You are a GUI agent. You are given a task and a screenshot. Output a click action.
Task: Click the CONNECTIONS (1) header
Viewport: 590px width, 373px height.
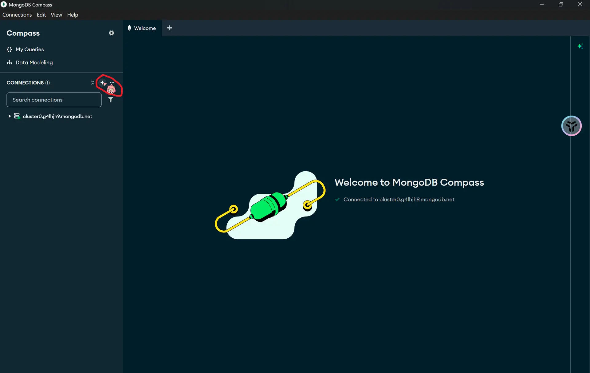(x=28, y=83)
